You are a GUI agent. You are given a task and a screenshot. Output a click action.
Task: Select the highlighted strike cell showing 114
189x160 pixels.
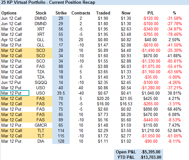(61, 131)
